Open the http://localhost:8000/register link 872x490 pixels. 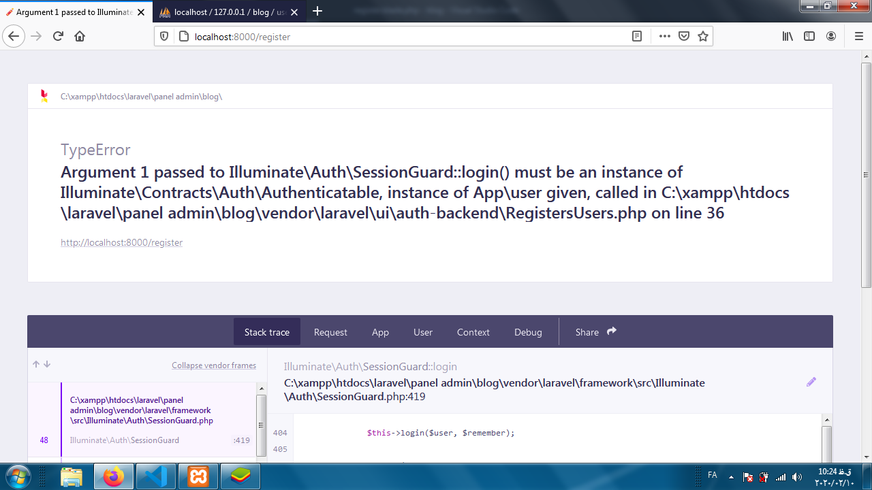pyautogui.click(x=121, y=242)
